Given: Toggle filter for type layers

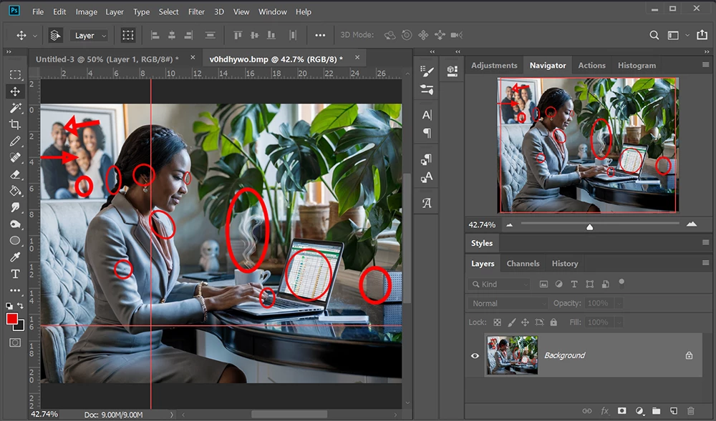Looking at the screenshot, I should point(574,284).
